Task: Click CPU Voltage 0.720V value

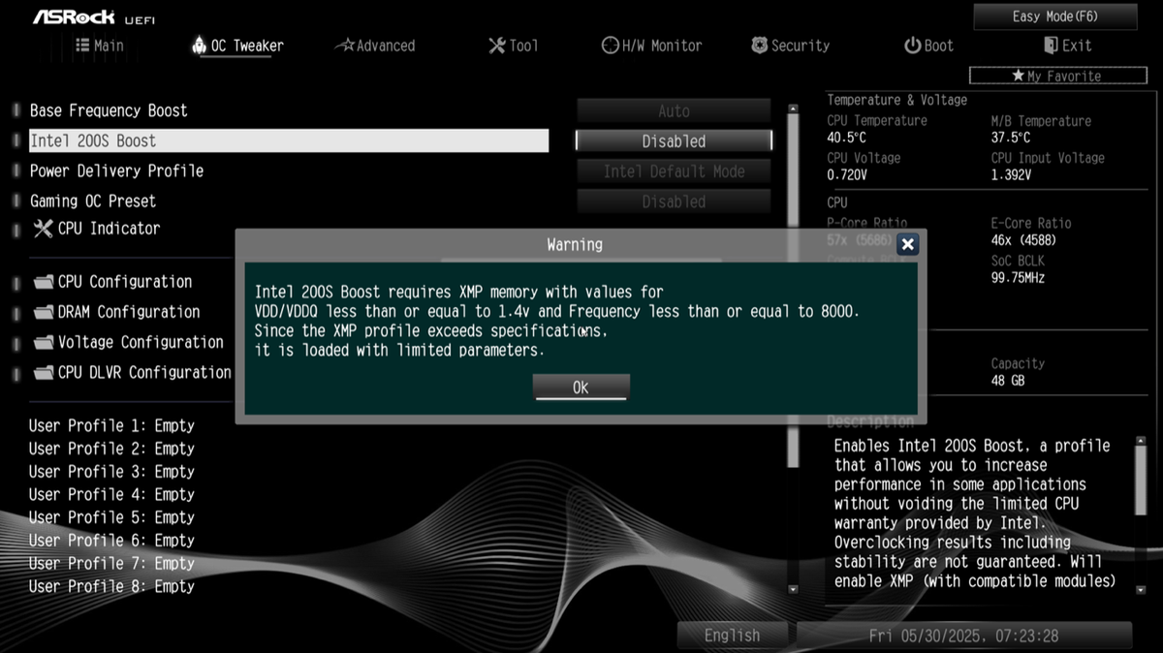Action: pyautogui.click(x=847, y=175)
